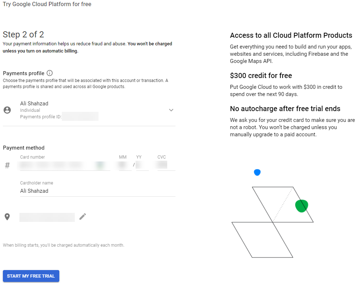The width and height of the screenshot is (356, 283).
Task: Click the hash icon beside Card number
Action: coord(7,165)
